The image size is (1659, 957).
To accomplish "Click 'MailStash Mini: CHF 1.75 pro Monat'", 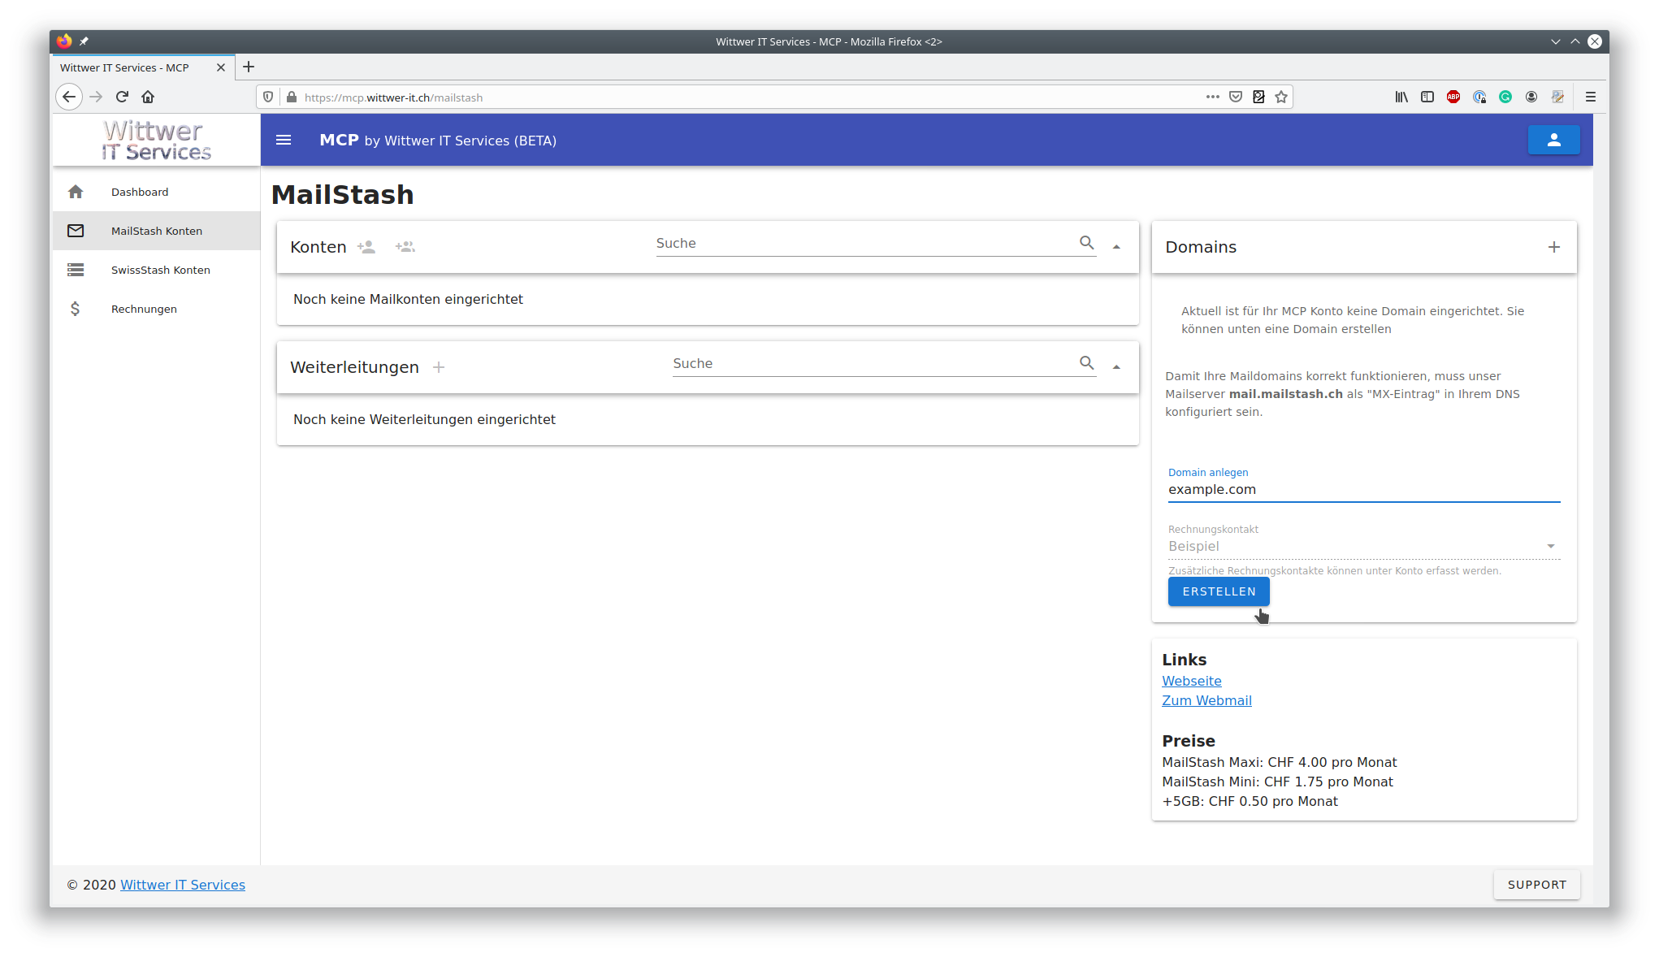I will pos(1277,782).
